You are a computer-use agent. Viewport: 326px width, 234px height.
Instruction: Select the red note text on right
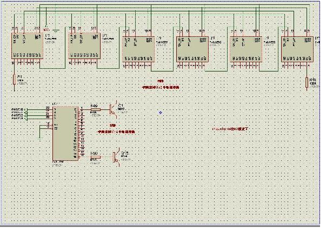coord(230,129)
